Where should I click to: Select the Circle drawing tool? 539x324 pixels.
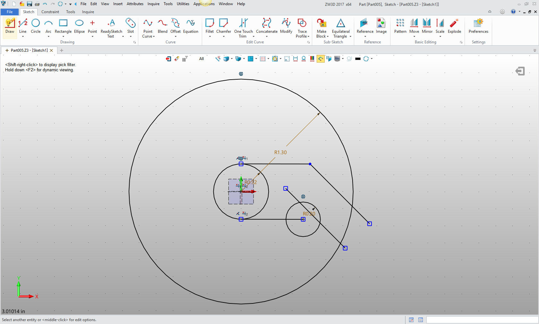tap(36, 26)
